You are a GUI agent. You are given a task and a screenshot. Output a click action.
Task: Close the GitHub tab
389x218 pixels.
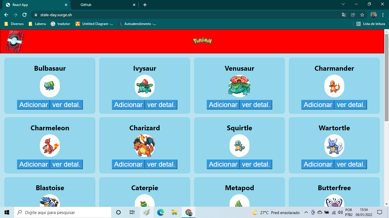point(134,5)
